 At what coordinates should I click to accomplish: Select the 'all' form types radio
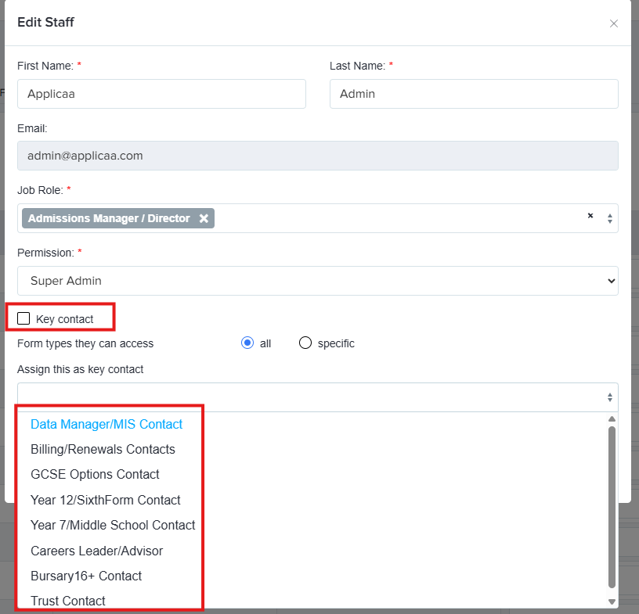pyautogui.click(x=247, y=343)
